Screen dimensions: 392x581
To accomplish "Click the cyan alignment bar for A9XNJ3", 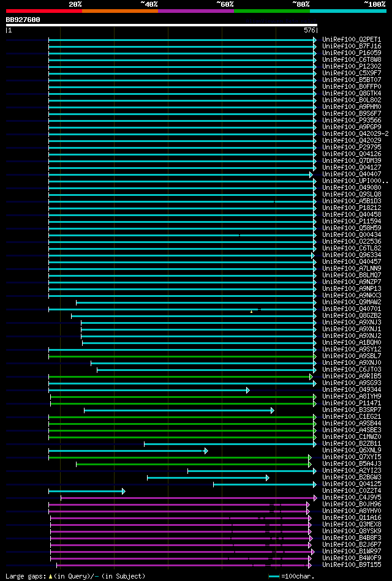I will [198, 323].
